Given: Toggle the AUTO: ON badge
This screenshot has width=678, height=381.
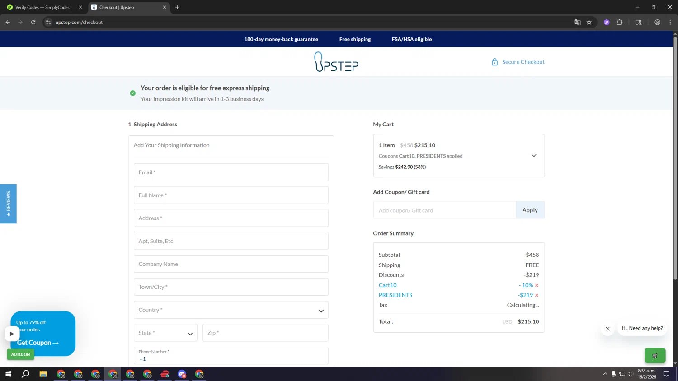Looking at the screenshot, I should point(20,354).
